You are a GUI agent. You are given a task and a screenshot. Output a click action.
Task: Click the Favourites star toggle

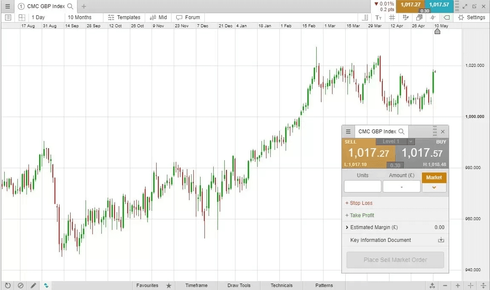click(169, 285)
